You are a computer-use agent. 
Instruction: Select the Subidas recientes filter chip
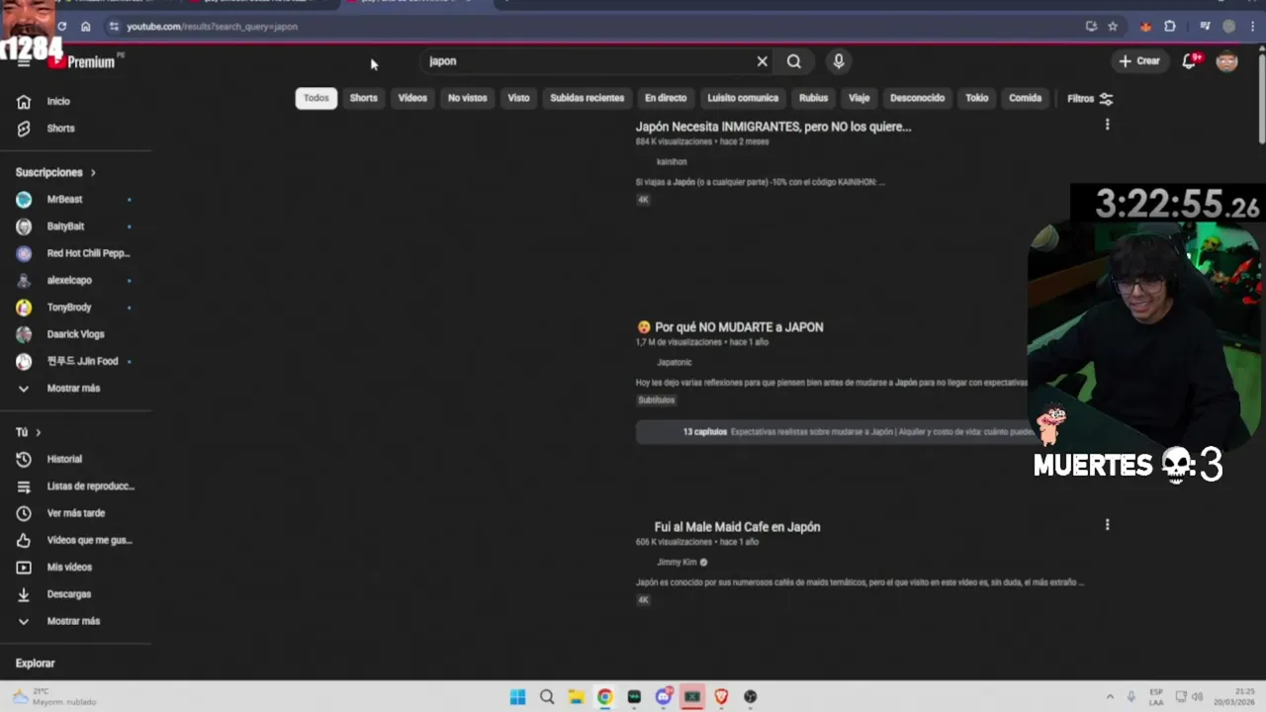(587, 98)
